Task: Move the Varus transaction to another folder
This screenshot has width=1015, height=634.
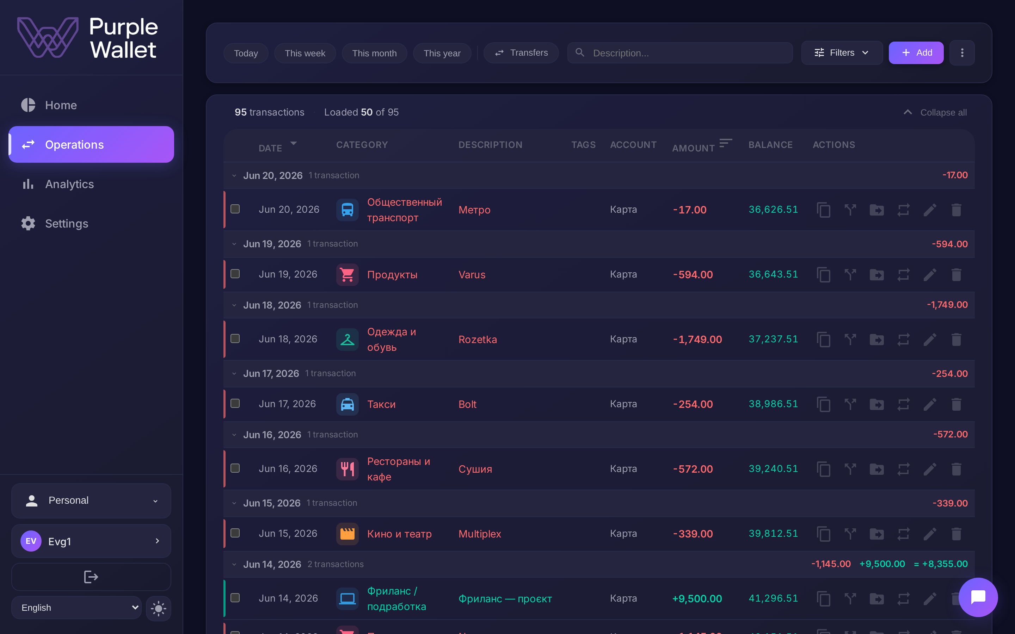Action: point(876,275)
